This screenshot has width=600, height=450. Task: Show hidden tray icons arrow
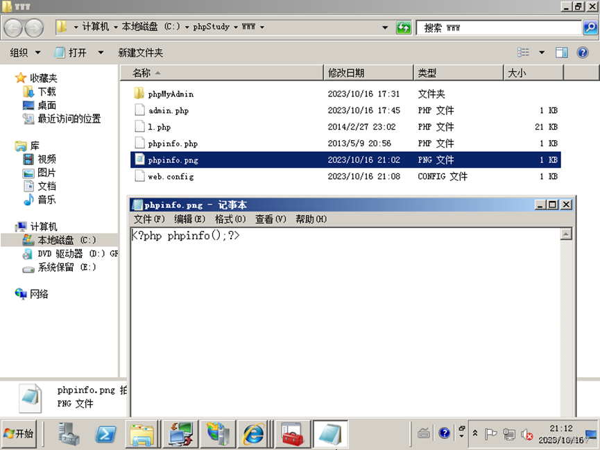click(475, 433)
